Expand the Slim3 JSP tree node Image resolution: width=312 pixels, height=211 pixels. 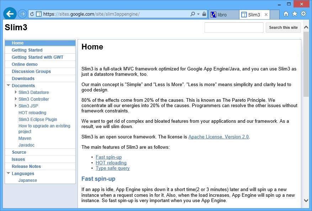(16, 106)
